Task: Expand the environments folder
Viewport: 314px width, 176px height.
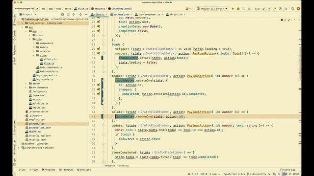Action: click(x=26, y=88)
